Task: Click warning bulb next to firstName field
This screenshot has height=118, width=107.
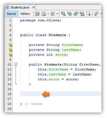Action: tap(10, 45)
